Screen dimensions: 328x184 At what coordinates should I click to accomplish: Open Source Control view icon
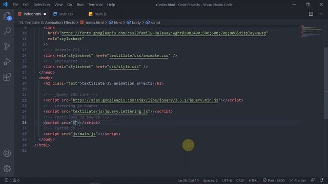[x=7, y=46]
